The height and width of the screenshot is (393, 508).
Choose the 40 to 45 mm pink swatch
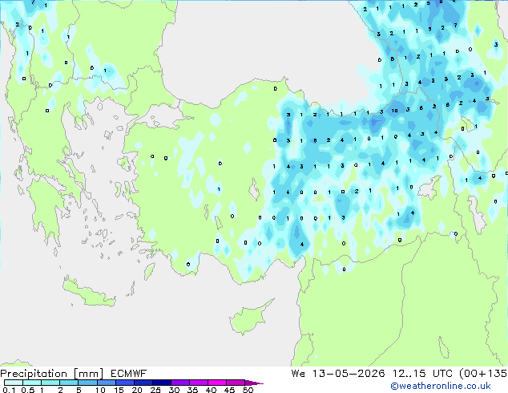point(217,383)
